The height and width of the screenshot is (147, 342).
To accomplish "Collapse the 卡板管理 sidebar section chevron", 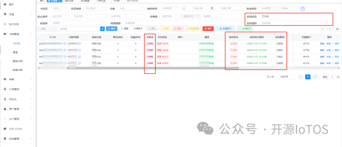I will coord(31,34).
